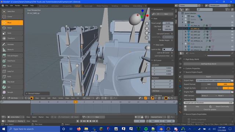
Task: Click the New annotation button
Action: tap(165, 14)
